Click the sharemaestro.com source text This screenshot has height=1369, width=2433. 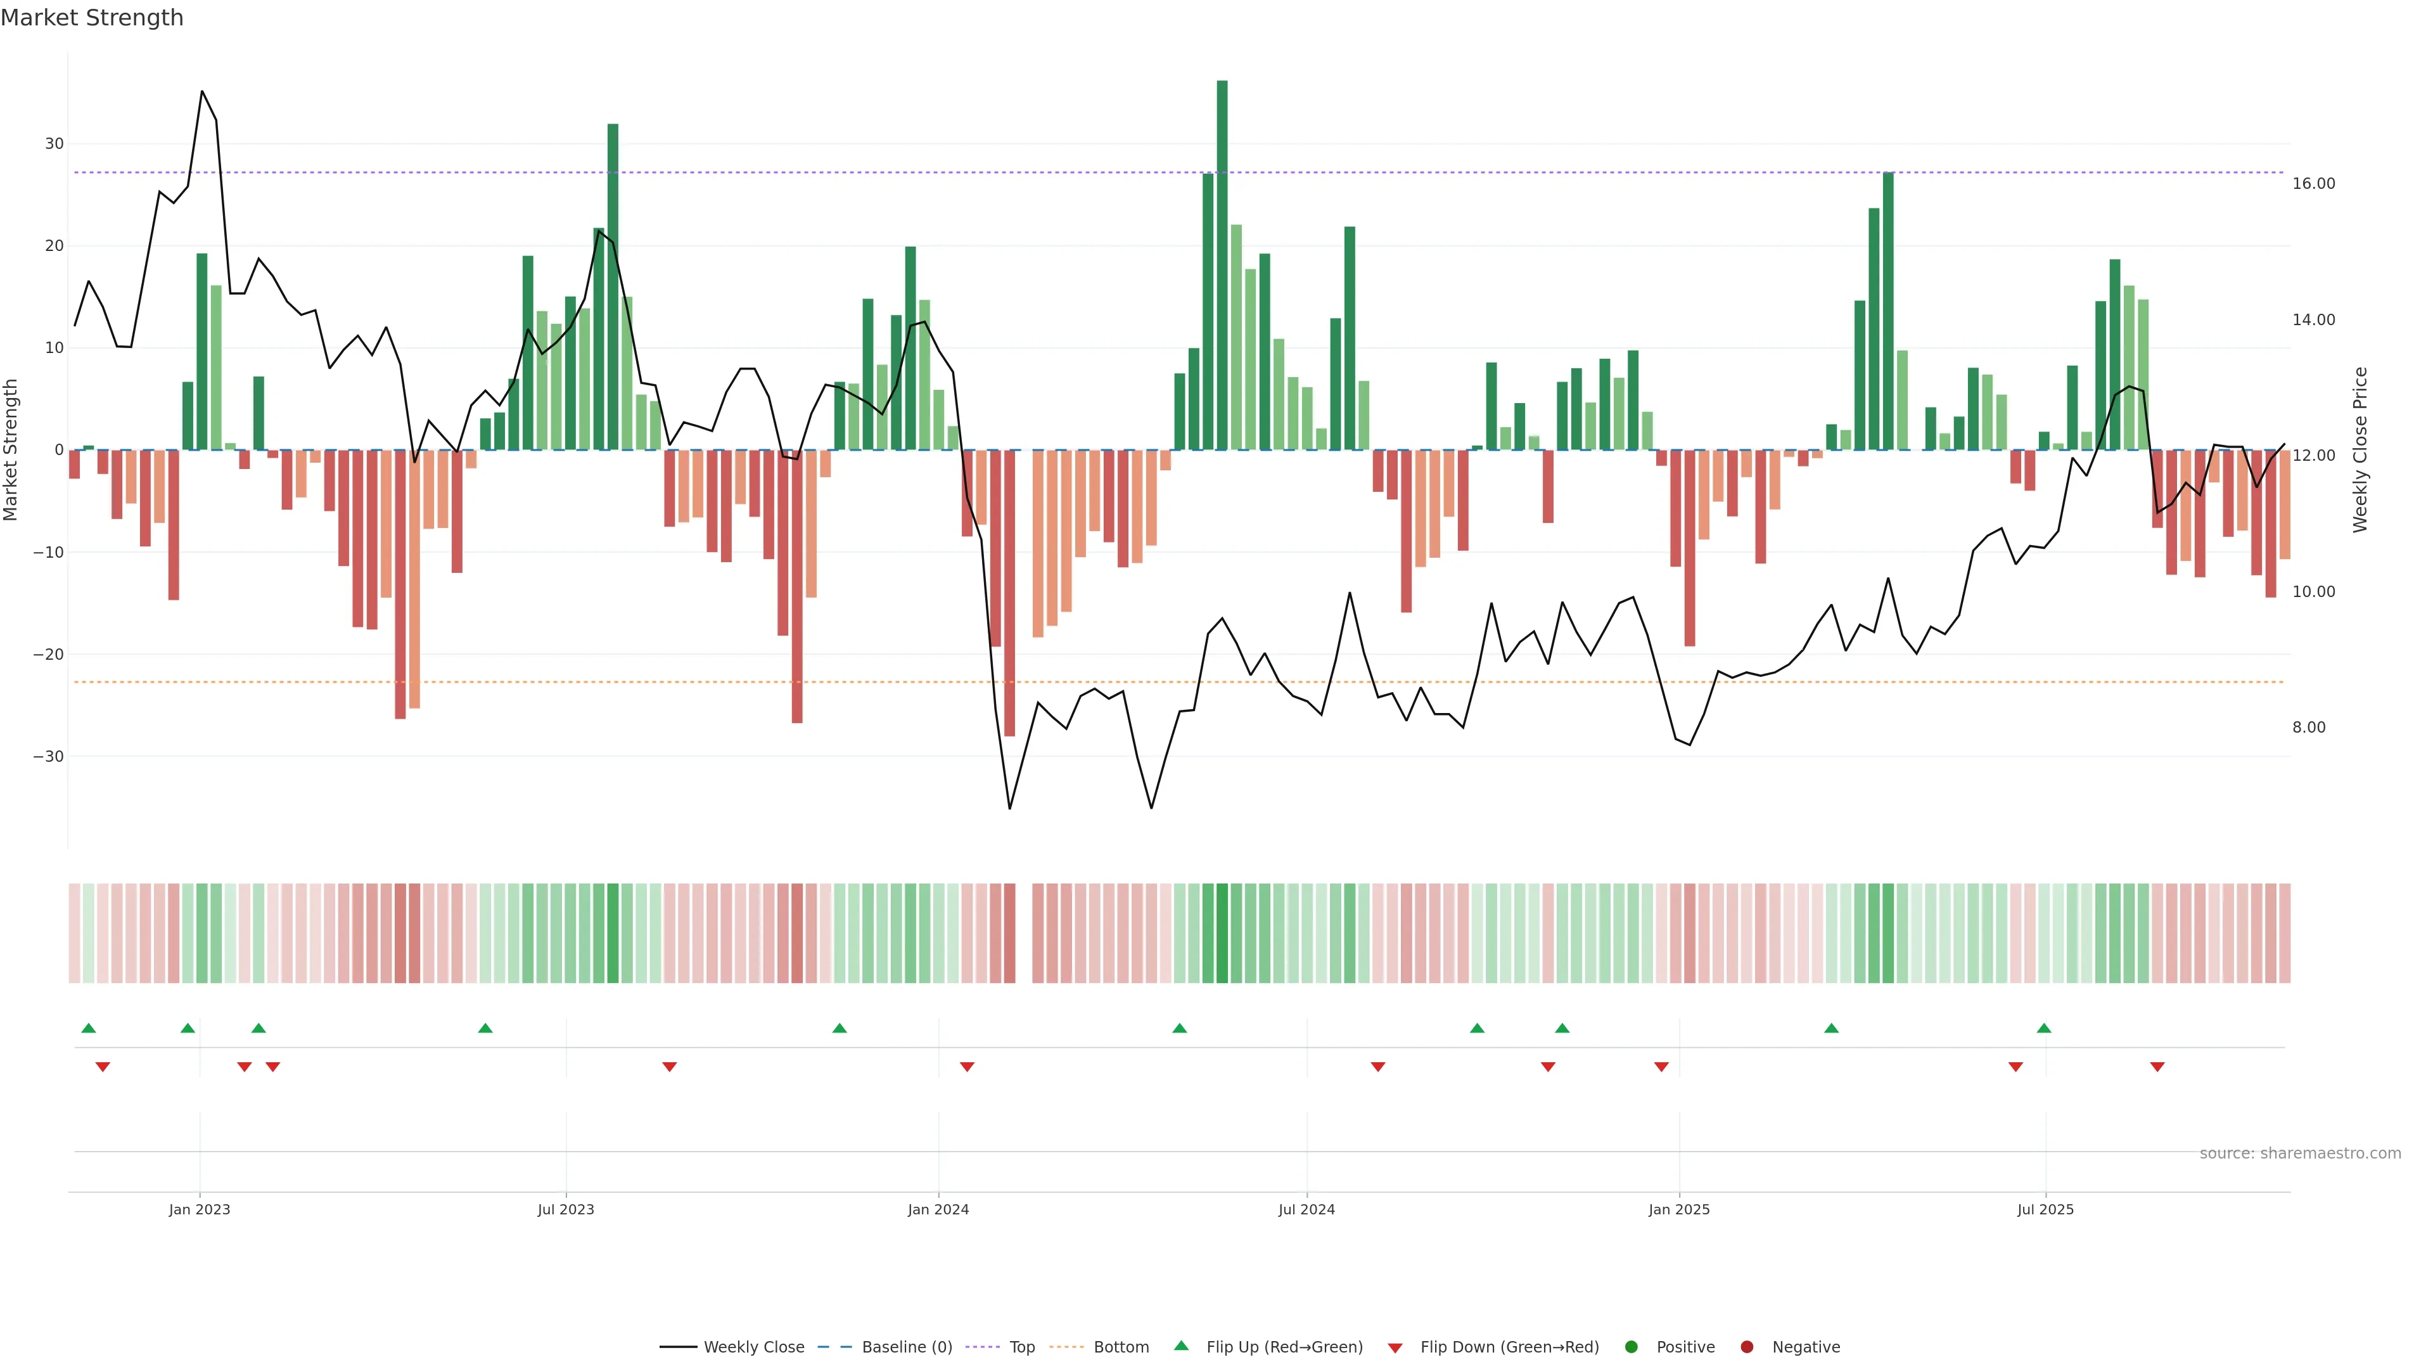click(x=2300, y=1154)
